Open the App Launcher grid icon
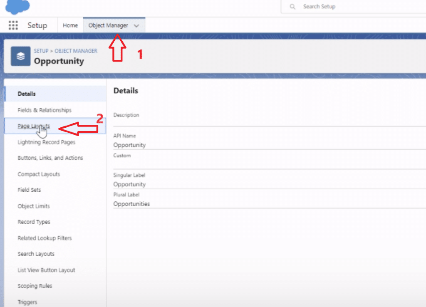426x307 pixels. point(13,25)
